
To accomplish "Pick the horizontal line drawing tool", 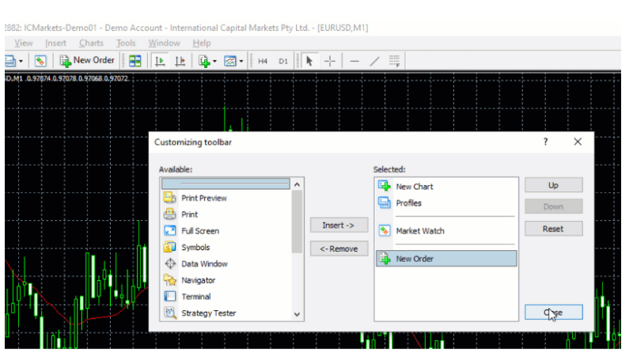I will point(354,61).
